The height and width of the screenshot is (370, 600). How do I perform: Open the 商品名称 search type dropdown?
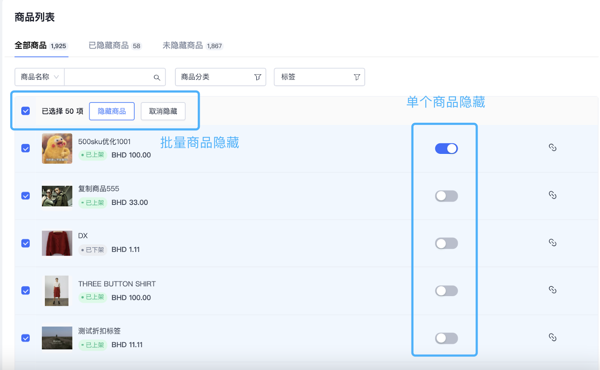click(x=39, y=77)
